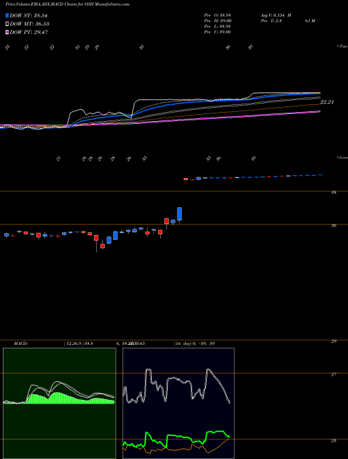Select the DOW MT: 36.53 legend label
Viewport: 348px width, 459px height.
(29, 24)
